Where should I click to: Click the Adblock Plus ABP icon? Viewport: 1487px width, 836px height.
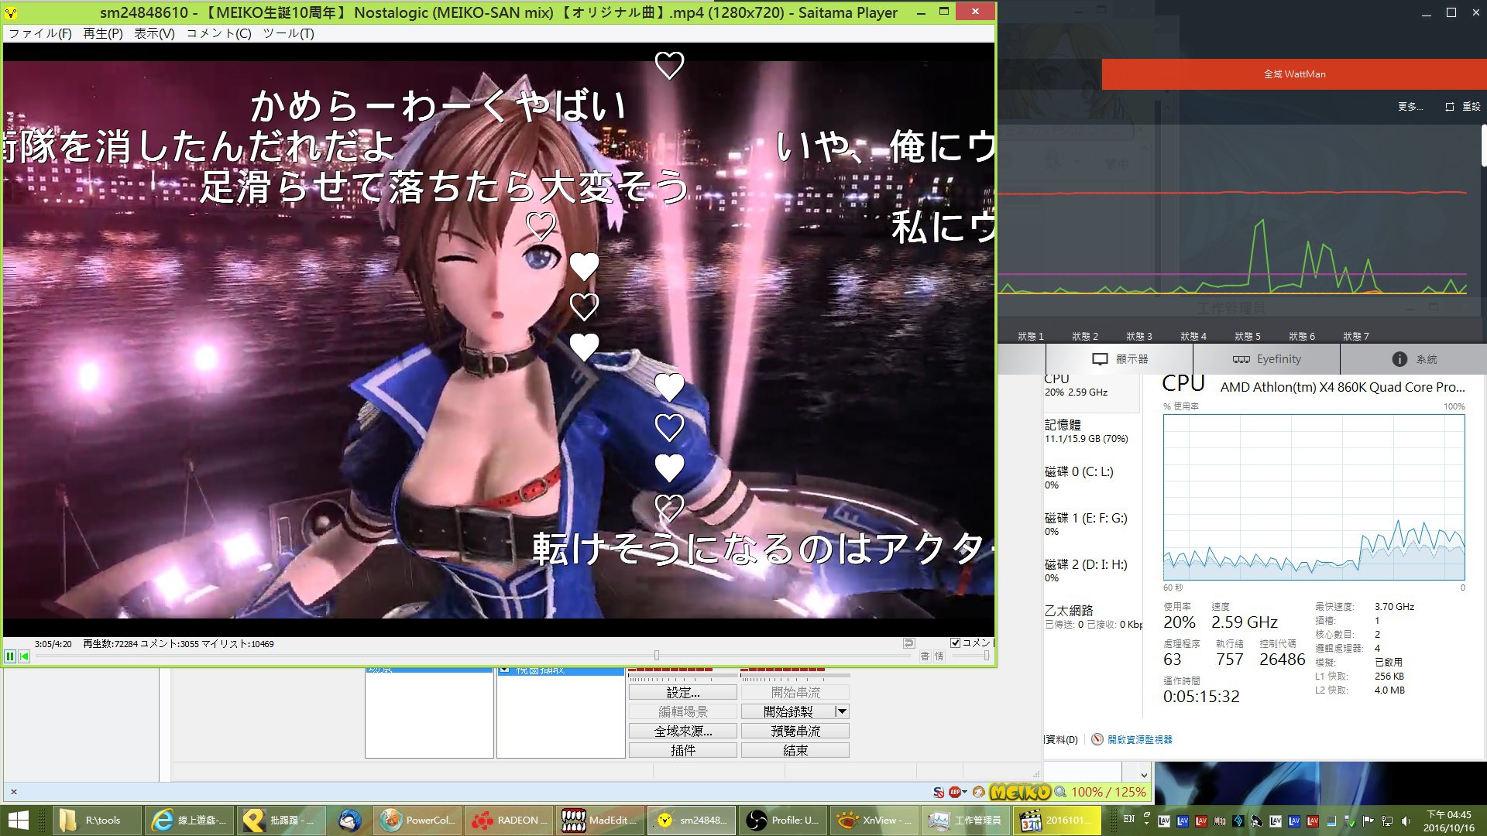pos(956,792)
